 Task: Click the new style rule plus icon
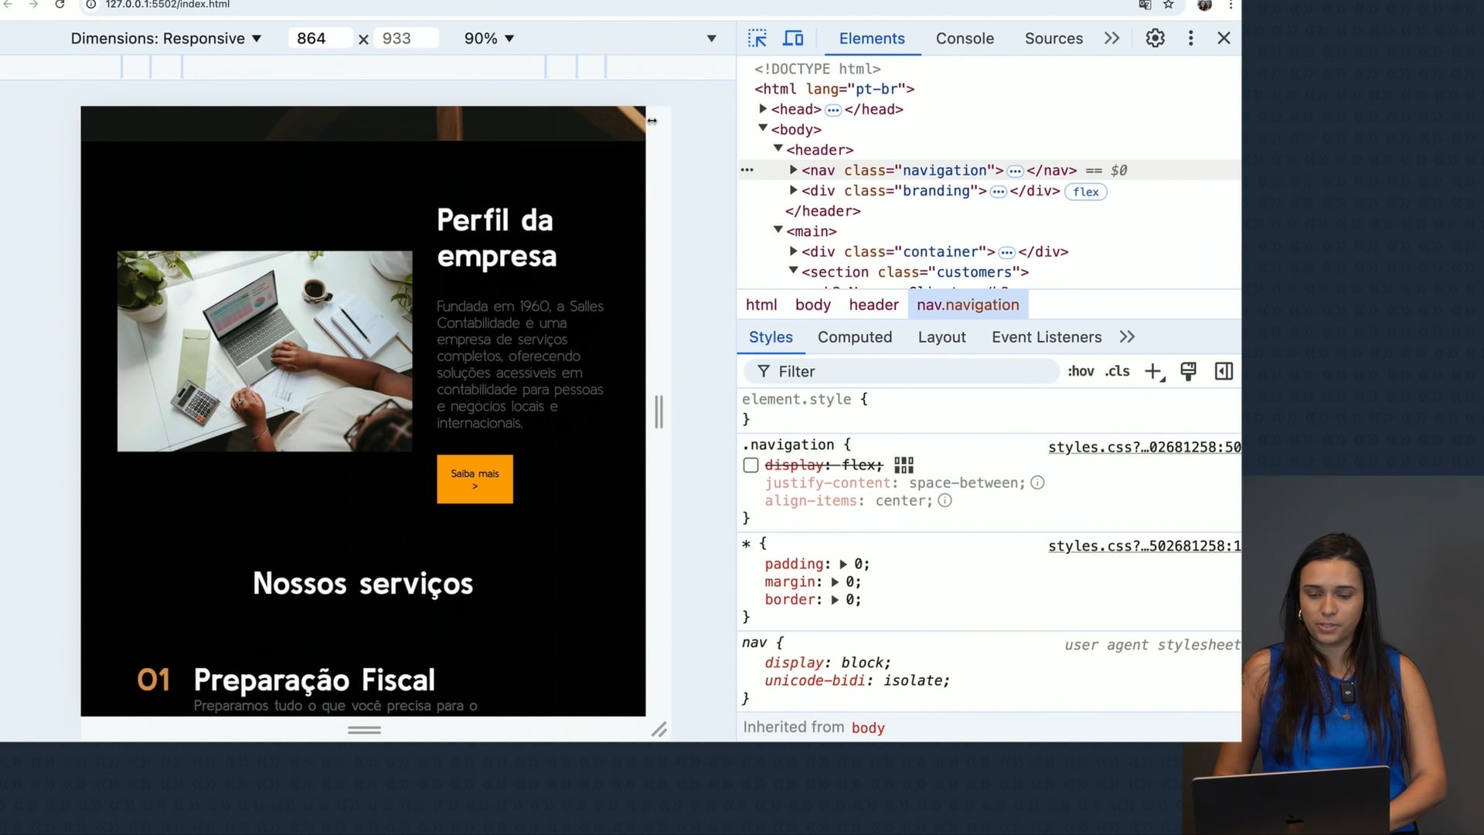[x=1153, y=372]
